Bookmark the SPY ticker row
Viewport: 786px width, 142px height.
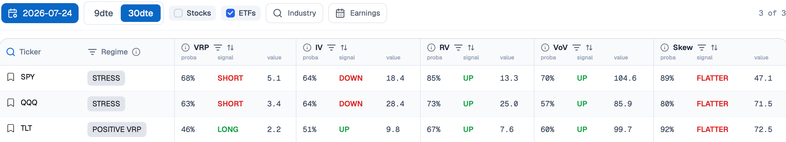tap(11, 77)
